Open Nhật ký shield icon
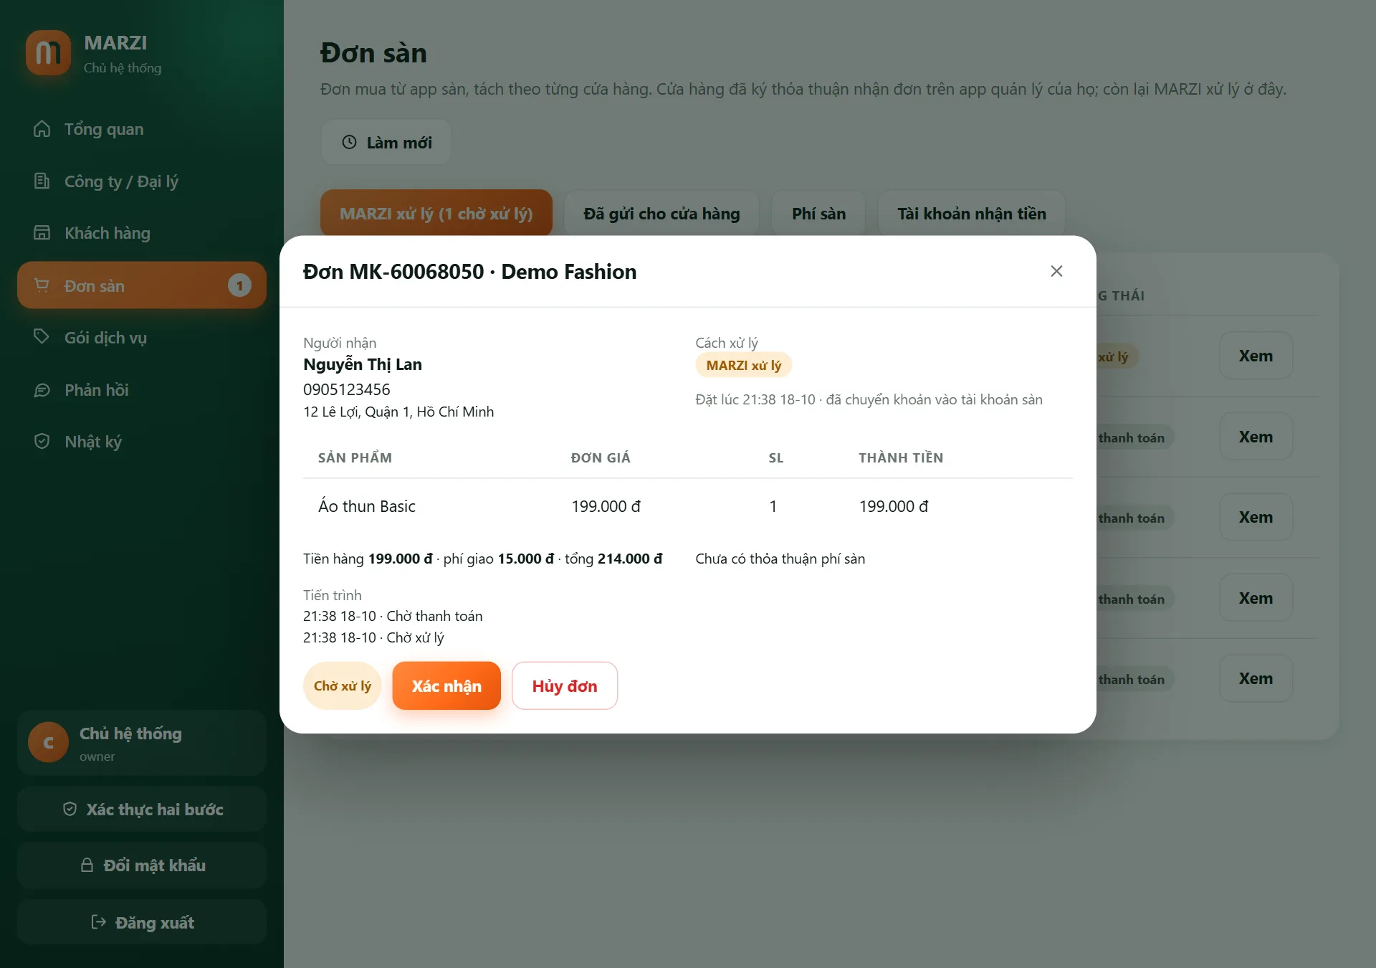1376x968 pixels. click(x=42, y=442)
